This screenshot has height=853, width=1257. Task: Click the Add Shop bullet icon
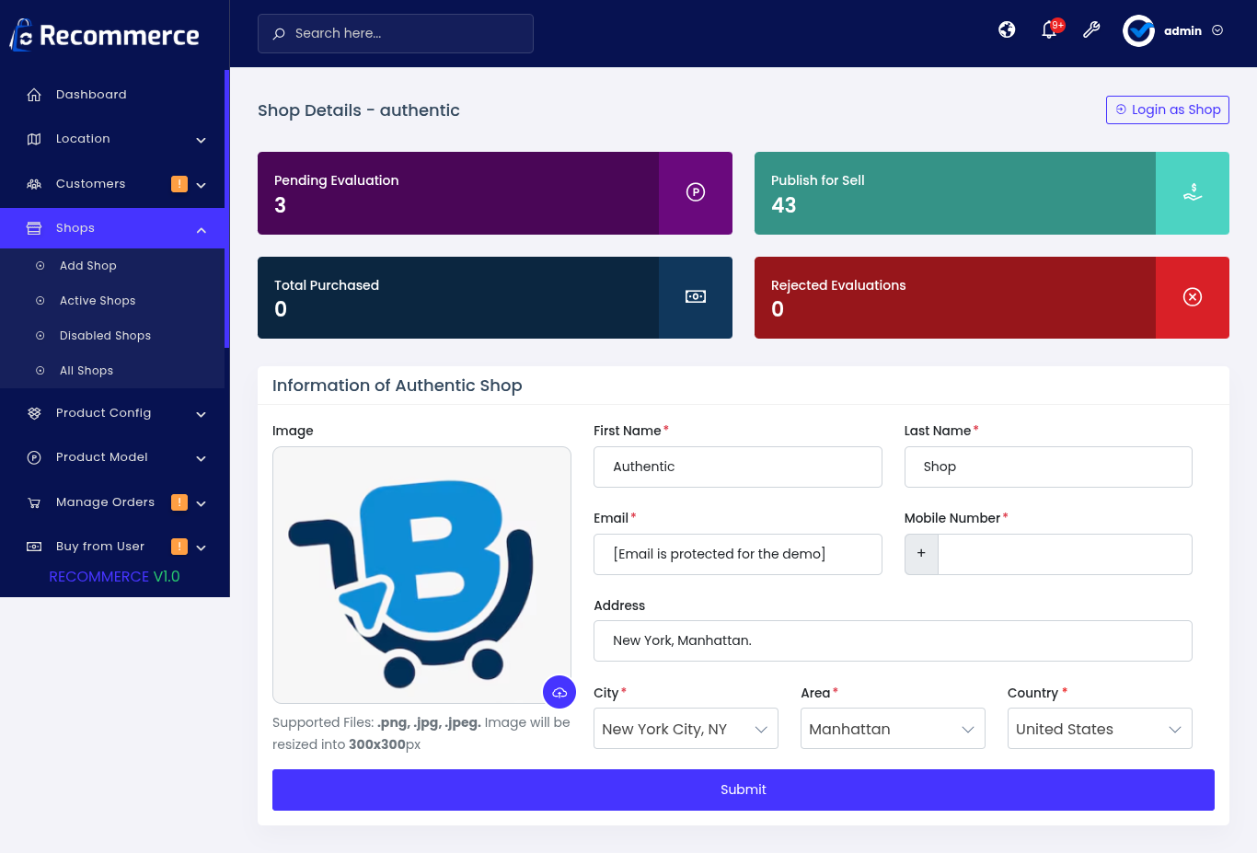(x=40, y=266)
